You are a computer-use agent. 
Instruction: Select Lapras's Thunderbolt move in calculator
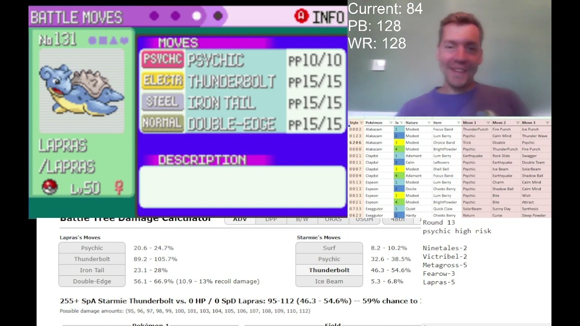(x=92, y=259)
